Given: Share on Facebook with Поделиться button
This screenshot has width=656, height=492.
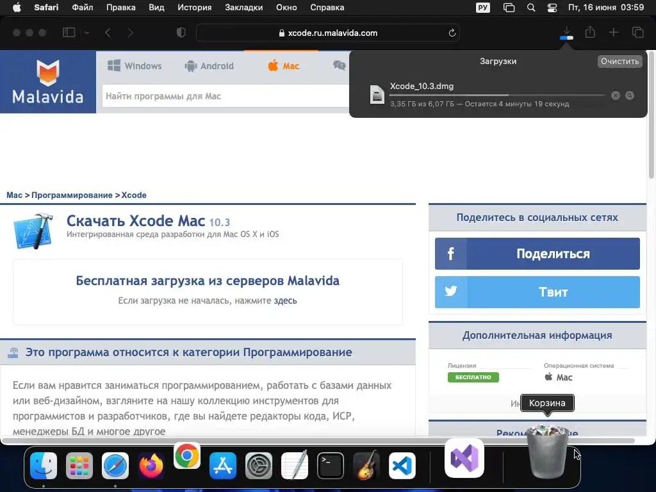Looking at the screenshot, I should (537, 254).
